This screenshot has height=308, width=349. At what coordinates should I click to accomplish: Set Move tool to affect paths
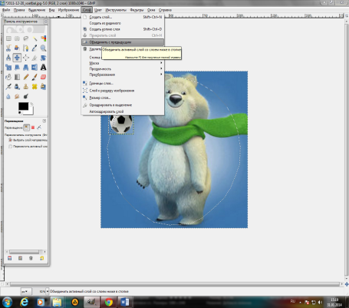[x=39, y=128]
